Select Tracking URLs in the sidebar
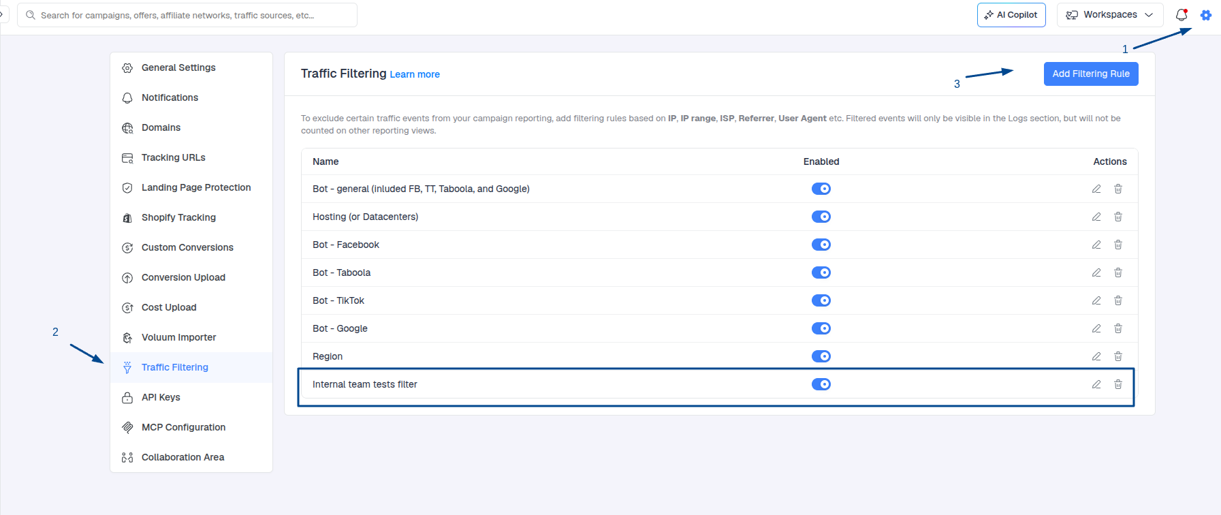The height and width of the screenshot is (515, 1221). click(x=191, y=157)
